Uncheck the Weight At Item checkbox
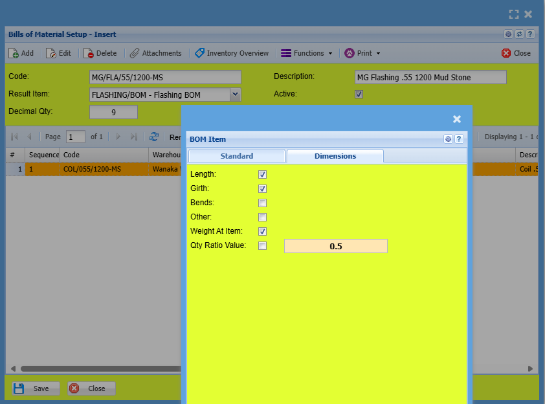This screenshot has width=545, height=404. [x=263, y=231]
